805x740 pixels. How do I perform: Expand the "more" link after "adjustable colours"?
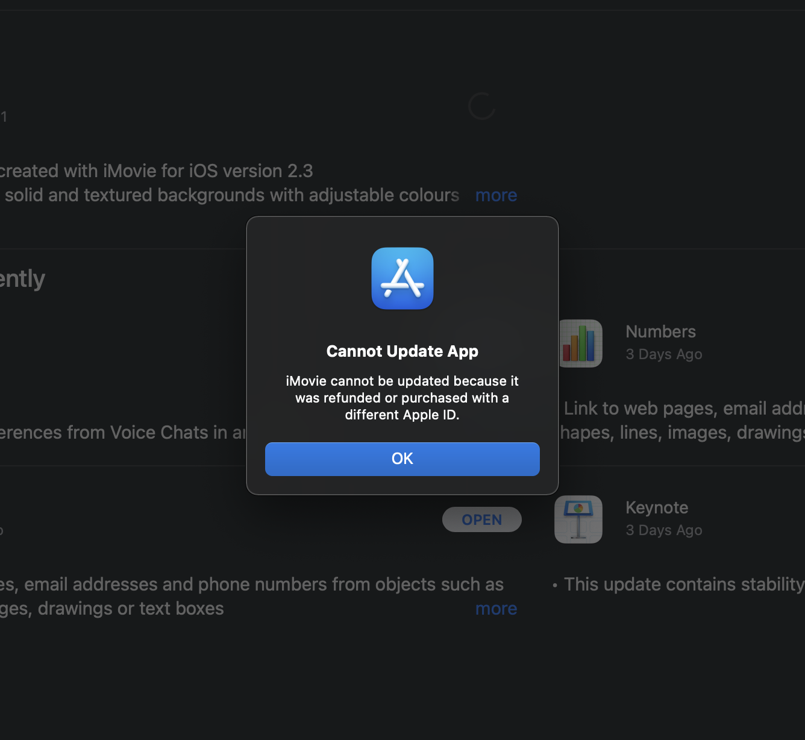[496, 195]
